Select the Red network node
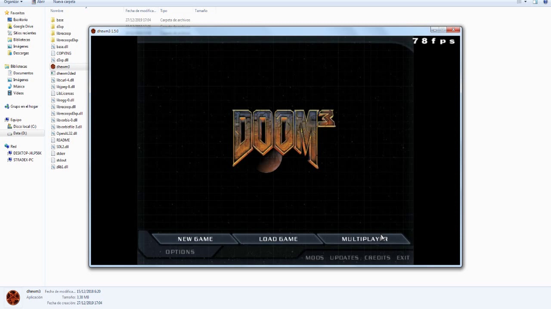This screenshot has height=309, width=551. click(x=13, y=147)
